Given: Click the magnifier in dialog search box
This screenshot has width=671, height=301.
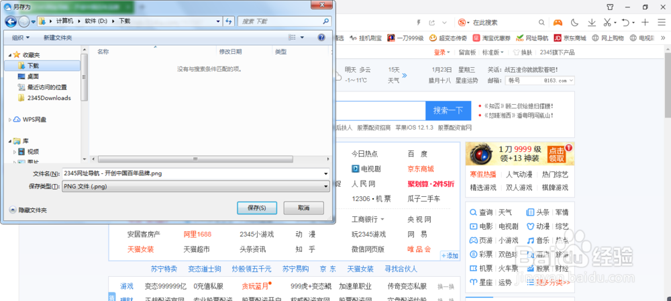Looking at the screenshot, I should (326, 21).
